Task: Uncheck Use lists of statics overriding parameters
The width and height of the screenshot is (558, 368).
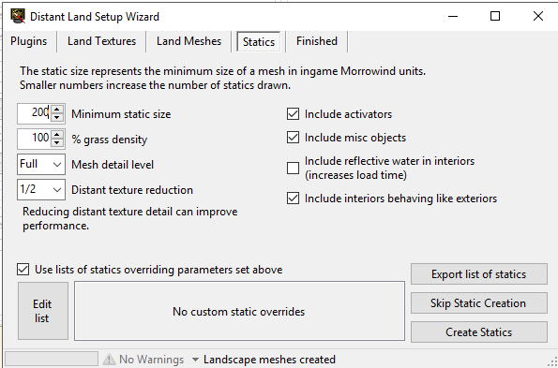Action: [x=23, y=270]
